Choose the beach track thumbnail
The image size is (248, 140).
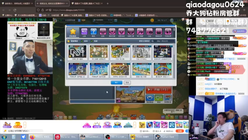[141, 70]
